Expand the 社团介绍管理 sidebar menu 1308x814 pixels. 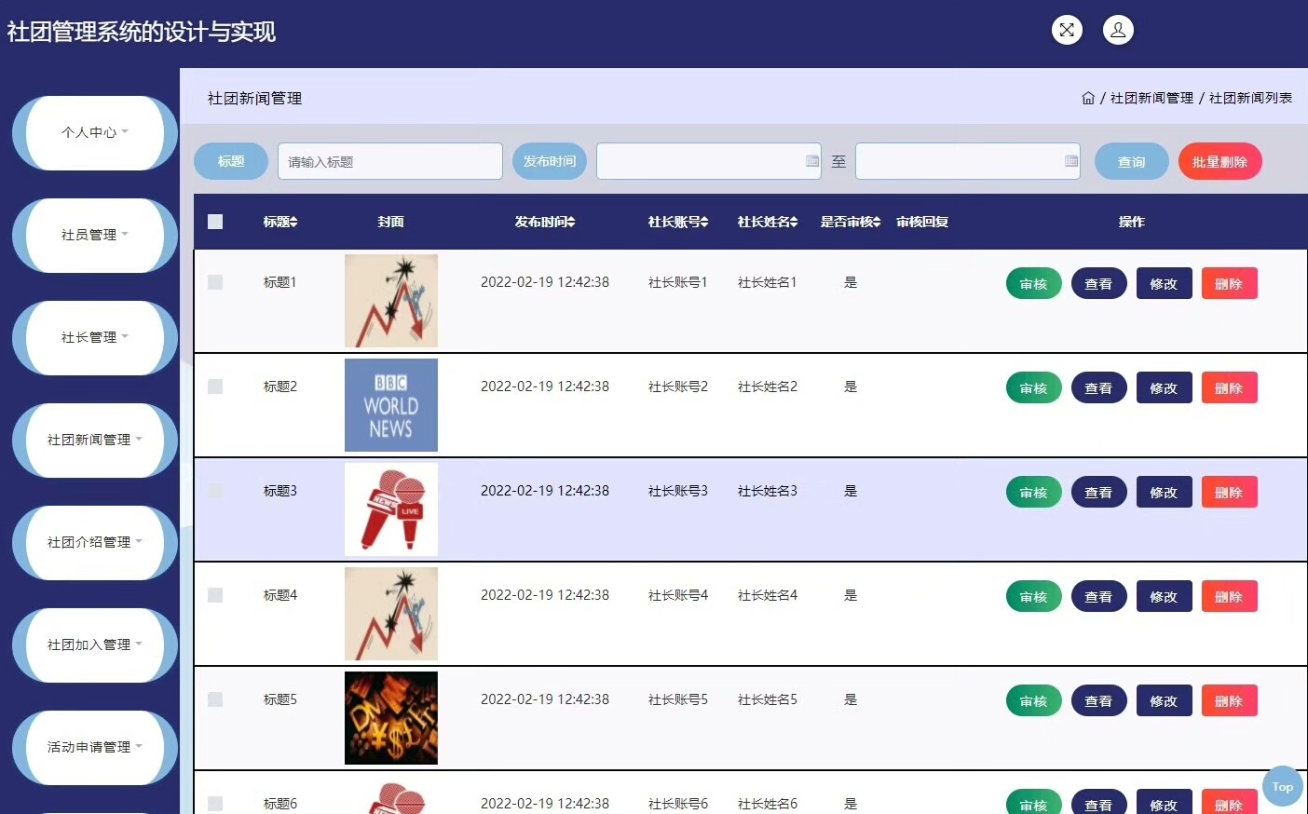pyautogui.click(x=95, y=543)
